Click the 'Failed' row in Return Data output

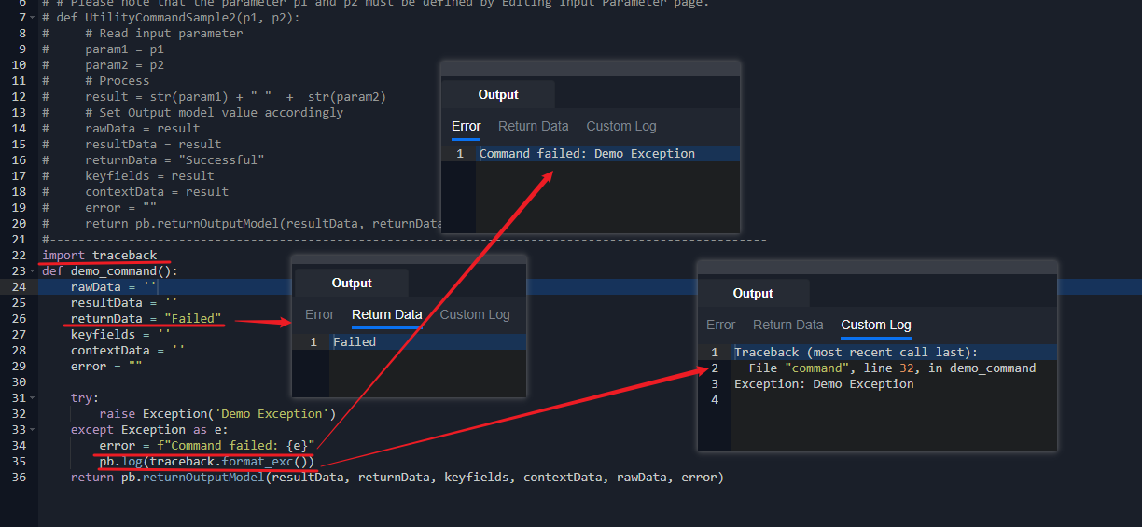tap(355, 342)
